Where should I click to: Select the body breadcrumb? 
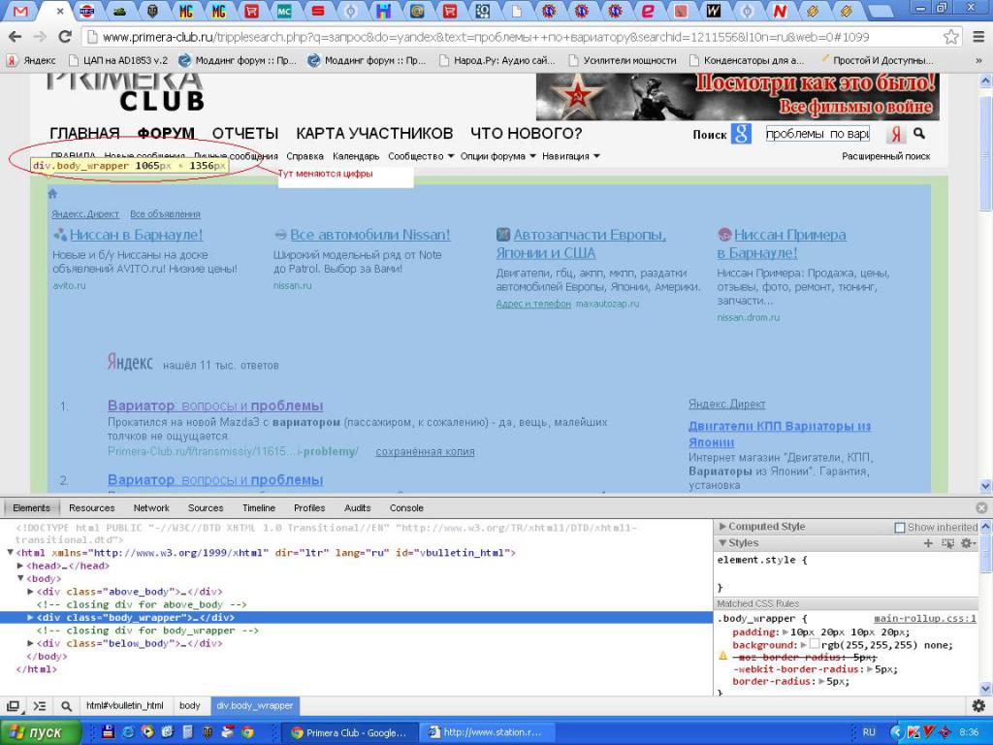189,705
